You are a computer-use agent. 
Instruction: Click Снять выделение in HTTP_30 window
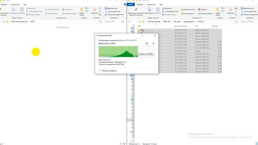[248, 12]
